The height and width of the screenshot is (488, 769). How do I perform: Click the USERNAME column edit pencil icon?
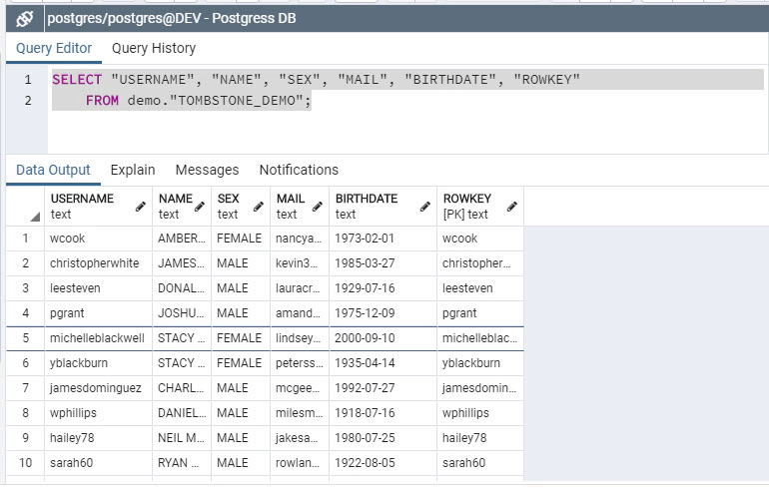(x=140, y=207)
